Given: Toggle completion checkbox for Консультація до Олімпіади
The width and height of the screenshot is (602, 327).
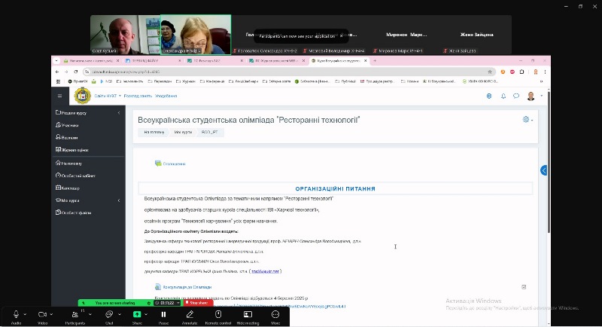Looking at the screenshot, I should 524,287.
